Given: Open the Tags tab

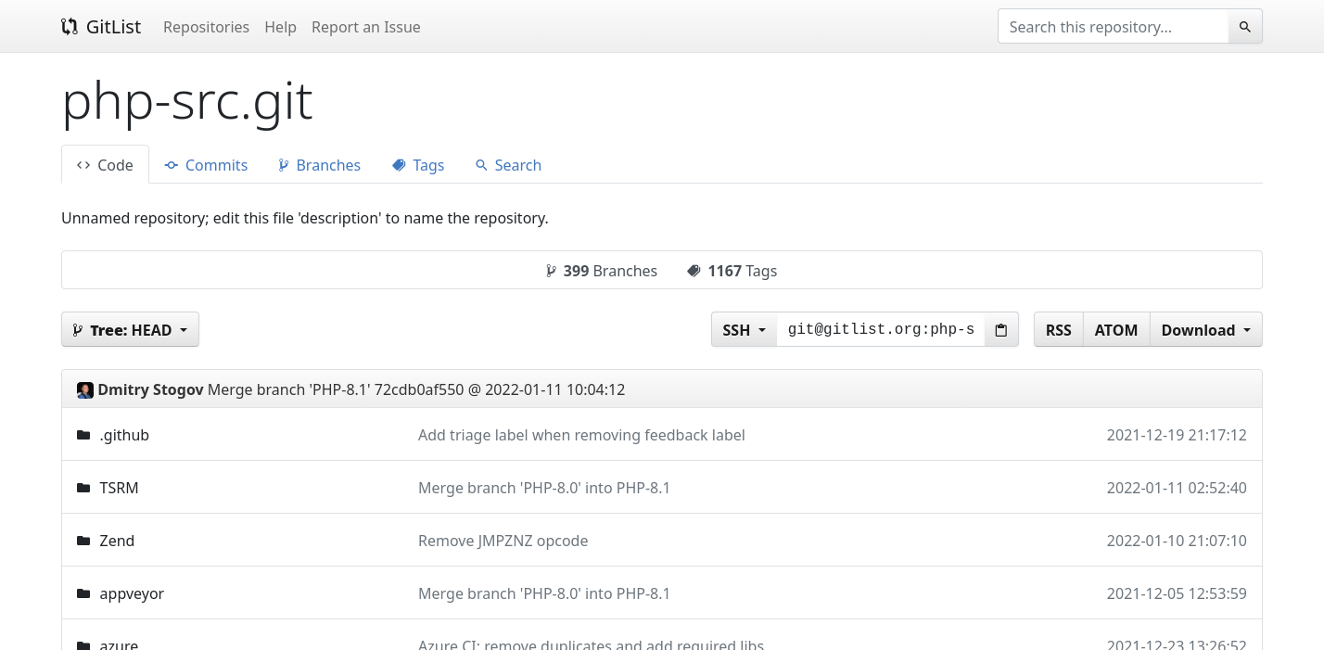Looking at the screenshot, I should point(418,165).
